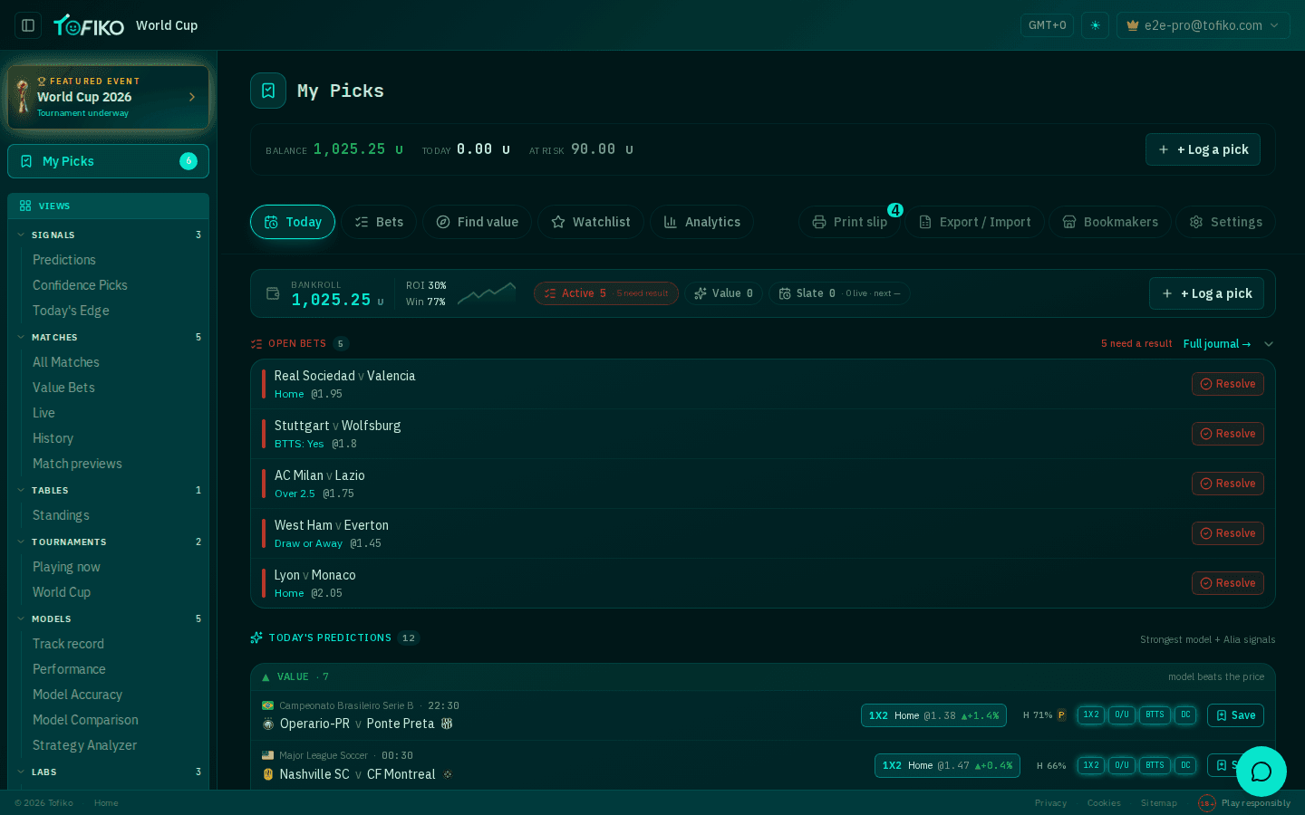Collapse the Tables section
This screenshot has height=815, width=1305.
coord(21,490)
